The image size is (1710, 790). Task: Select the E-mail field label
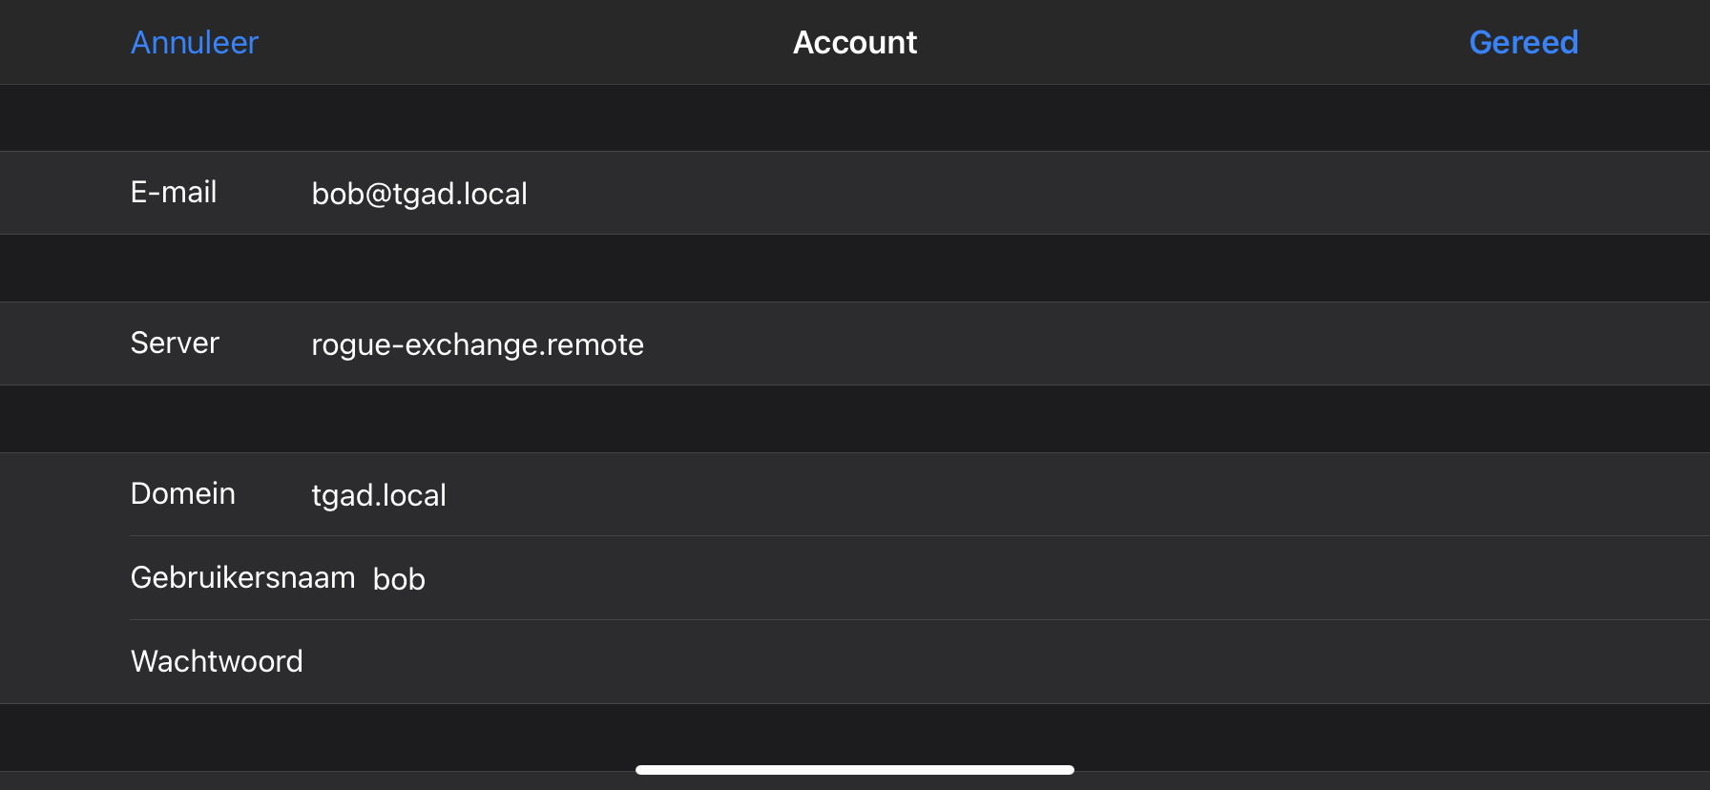[x=174, y=193]
